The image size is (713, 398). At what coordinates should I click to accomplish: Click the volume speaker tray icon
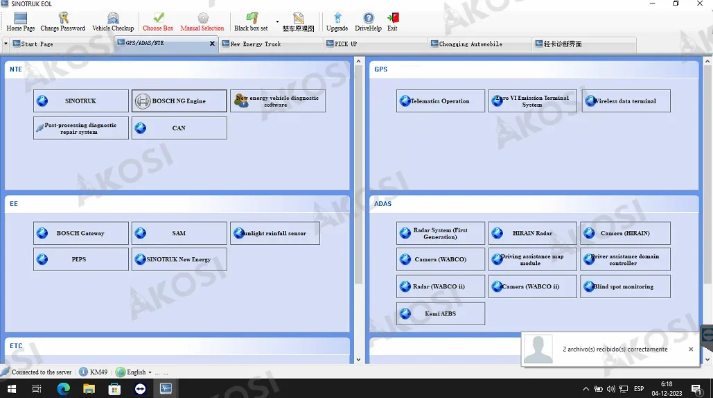pyautogui.click(x=610, y=389)
